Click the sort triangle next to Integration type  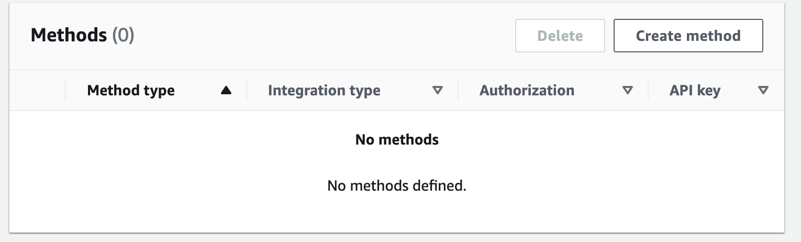tap(438, 91)
